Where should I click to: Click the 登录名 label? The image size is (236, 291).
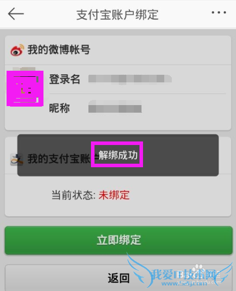(64, 79)
